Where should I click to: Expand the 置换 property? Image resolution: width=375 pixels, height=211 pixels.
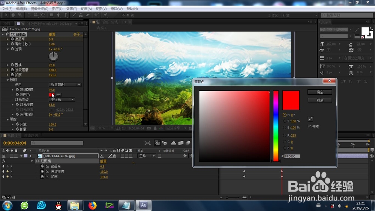coord(7,65)
